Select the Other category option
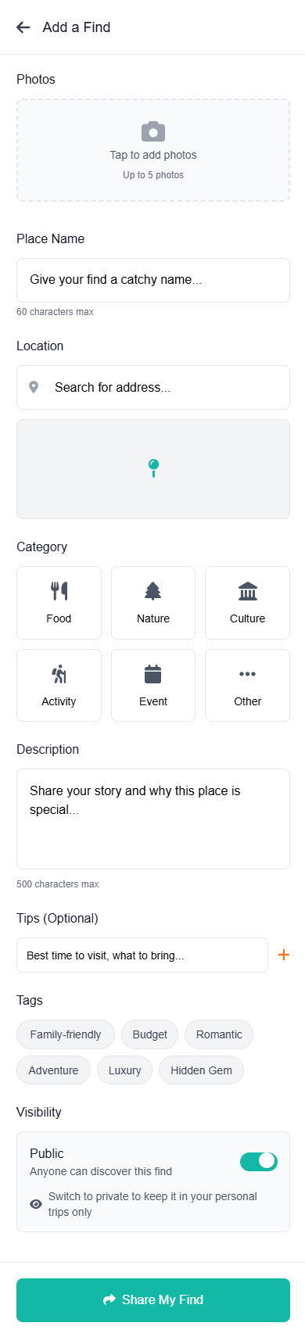 click(248, 685)
